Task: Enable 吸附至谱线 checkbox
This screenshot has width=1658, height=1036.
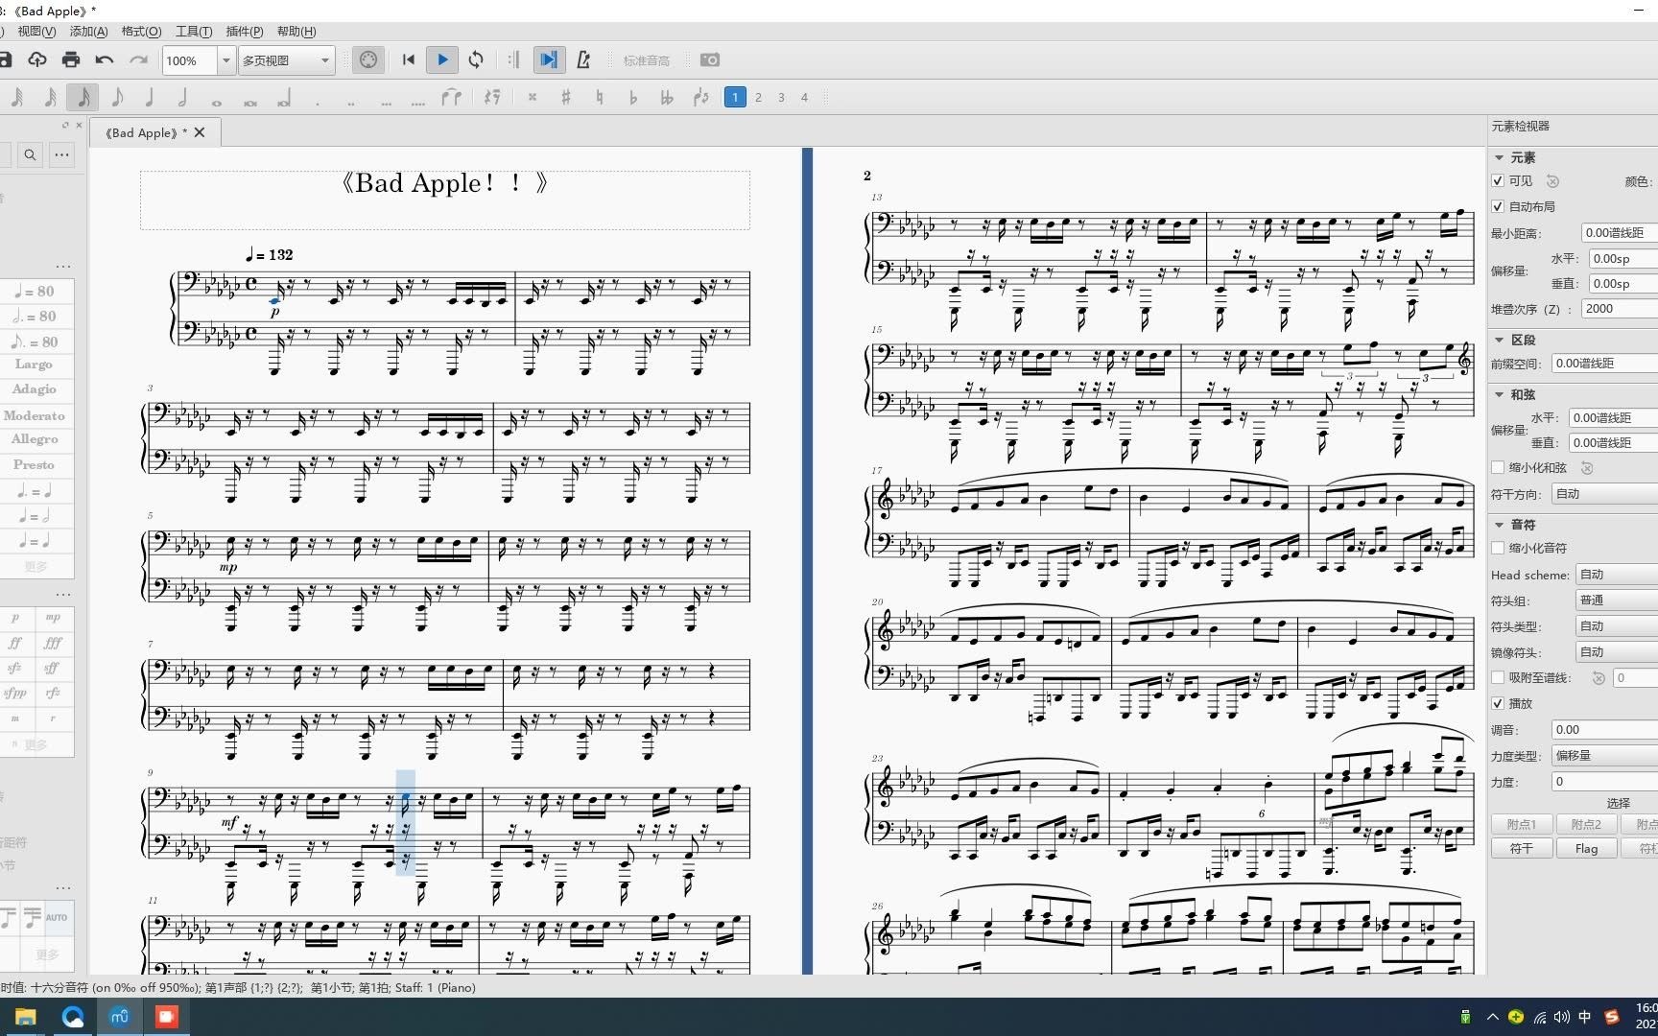Action: pyautogui.click(x=1498, y=677)
